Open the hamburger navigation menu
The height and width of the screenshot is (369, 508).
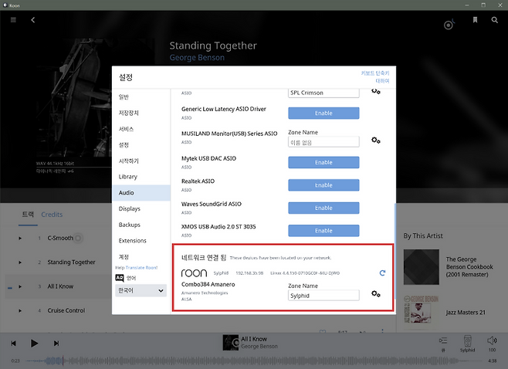pyautogui.click(x=13, y=20)
